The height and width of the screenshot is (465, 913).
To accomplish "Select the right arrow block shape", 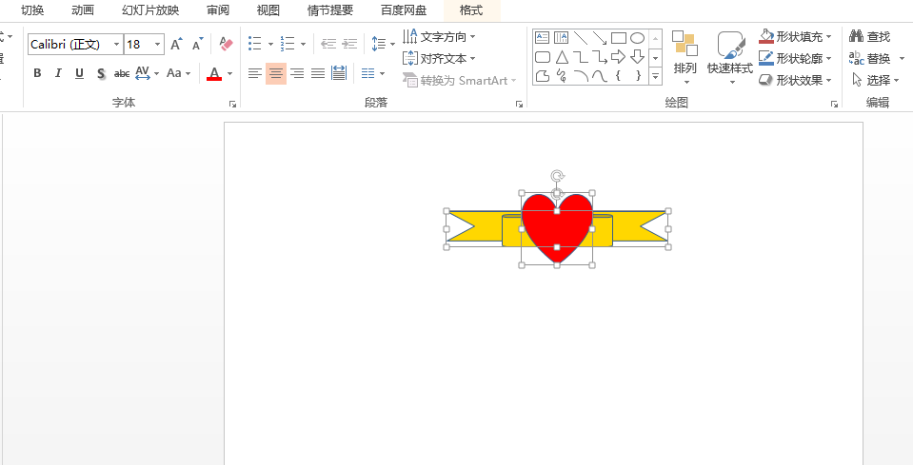I will (x=619, y=57).
